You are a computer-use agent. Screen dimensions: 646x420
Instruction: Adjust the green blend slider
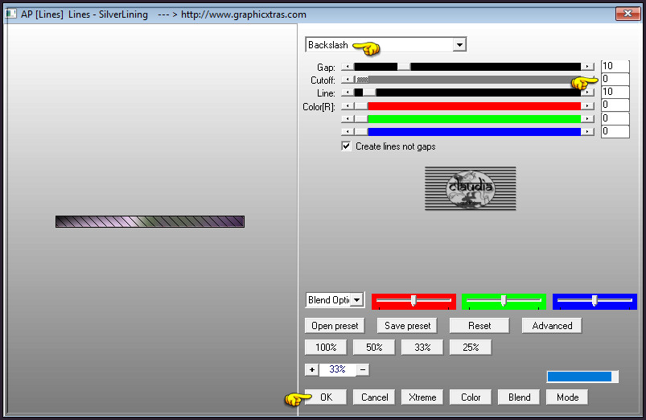pyautogui.click(x=504, y=301)
